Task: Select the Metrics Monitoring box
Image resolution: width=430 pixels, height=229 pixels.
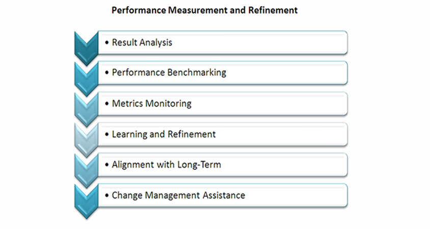Action: coord(223,104)
